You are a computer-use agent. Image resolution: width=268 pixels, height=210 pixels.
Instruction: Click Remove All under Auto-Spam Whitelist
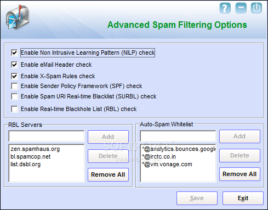[x=240, y=174]
